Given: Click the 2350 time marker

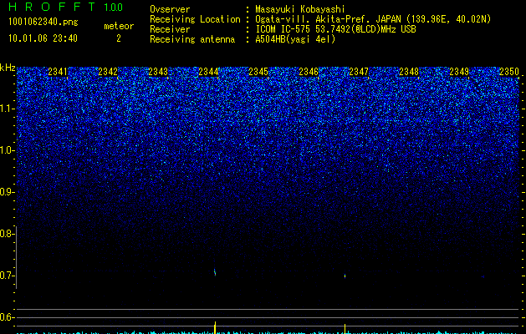Looking at the screenshot, I should pos(509,72).
